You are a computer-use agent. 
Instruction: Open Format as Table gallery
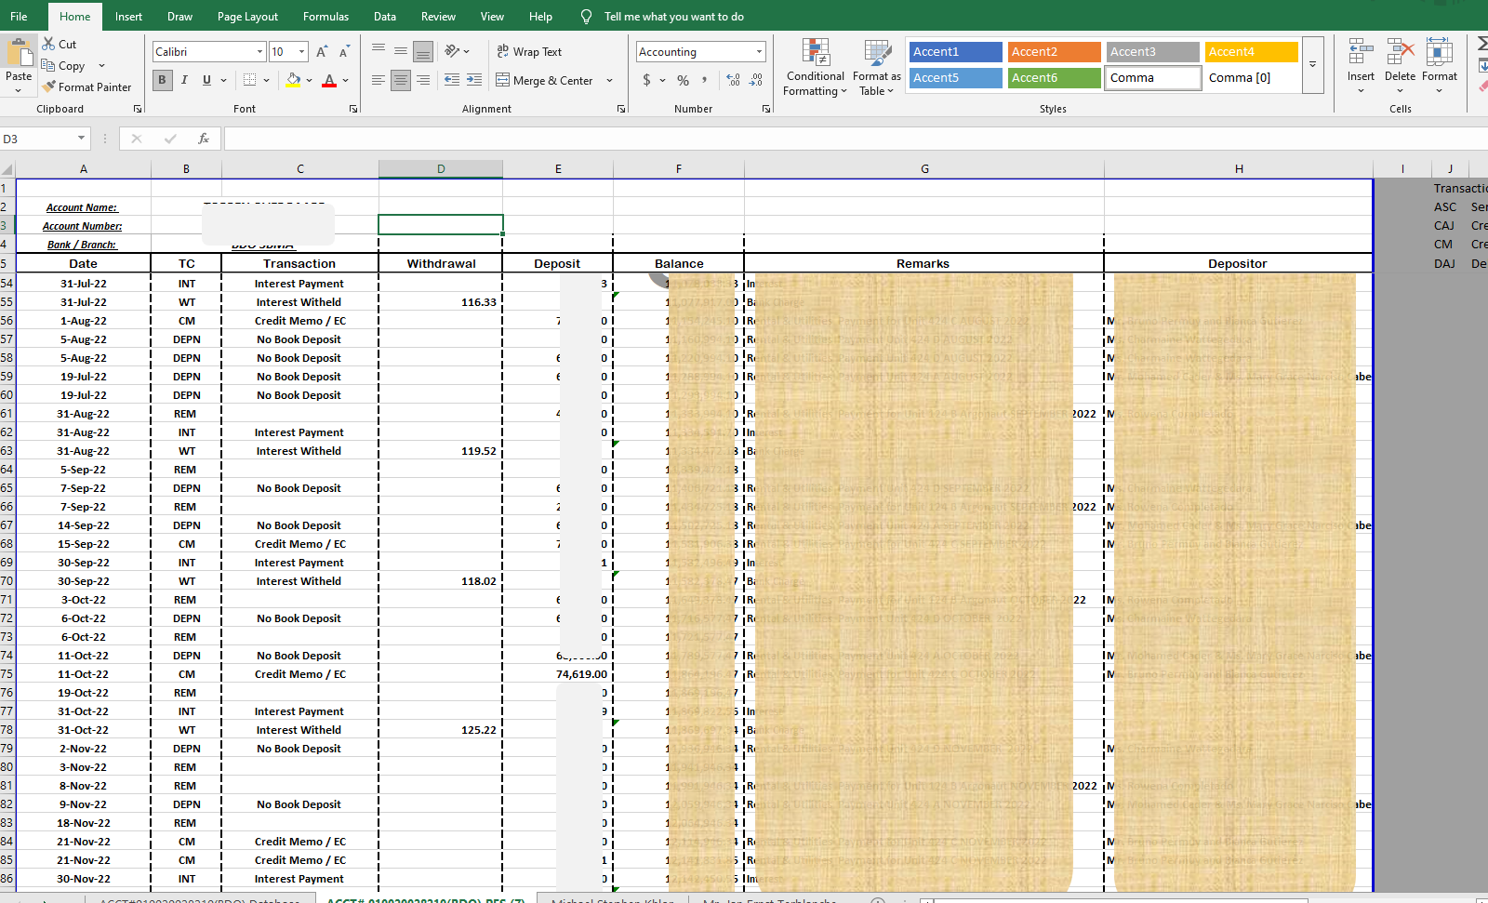pos(876,68)
